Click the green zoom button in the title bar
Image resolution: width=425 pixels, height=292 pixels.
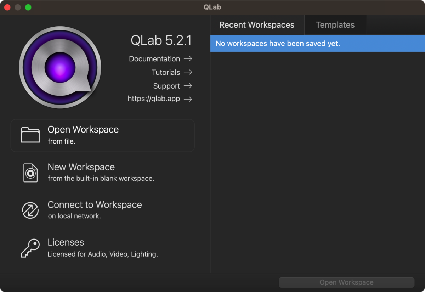(x=28, y=7)
